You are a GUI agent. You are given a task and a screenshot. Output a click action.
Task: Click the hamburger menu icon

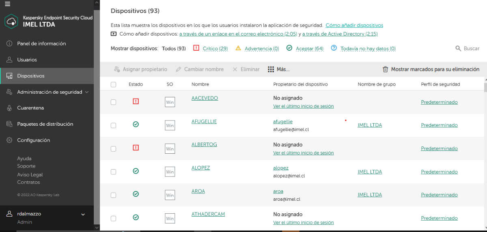click(x=8, y=4)
